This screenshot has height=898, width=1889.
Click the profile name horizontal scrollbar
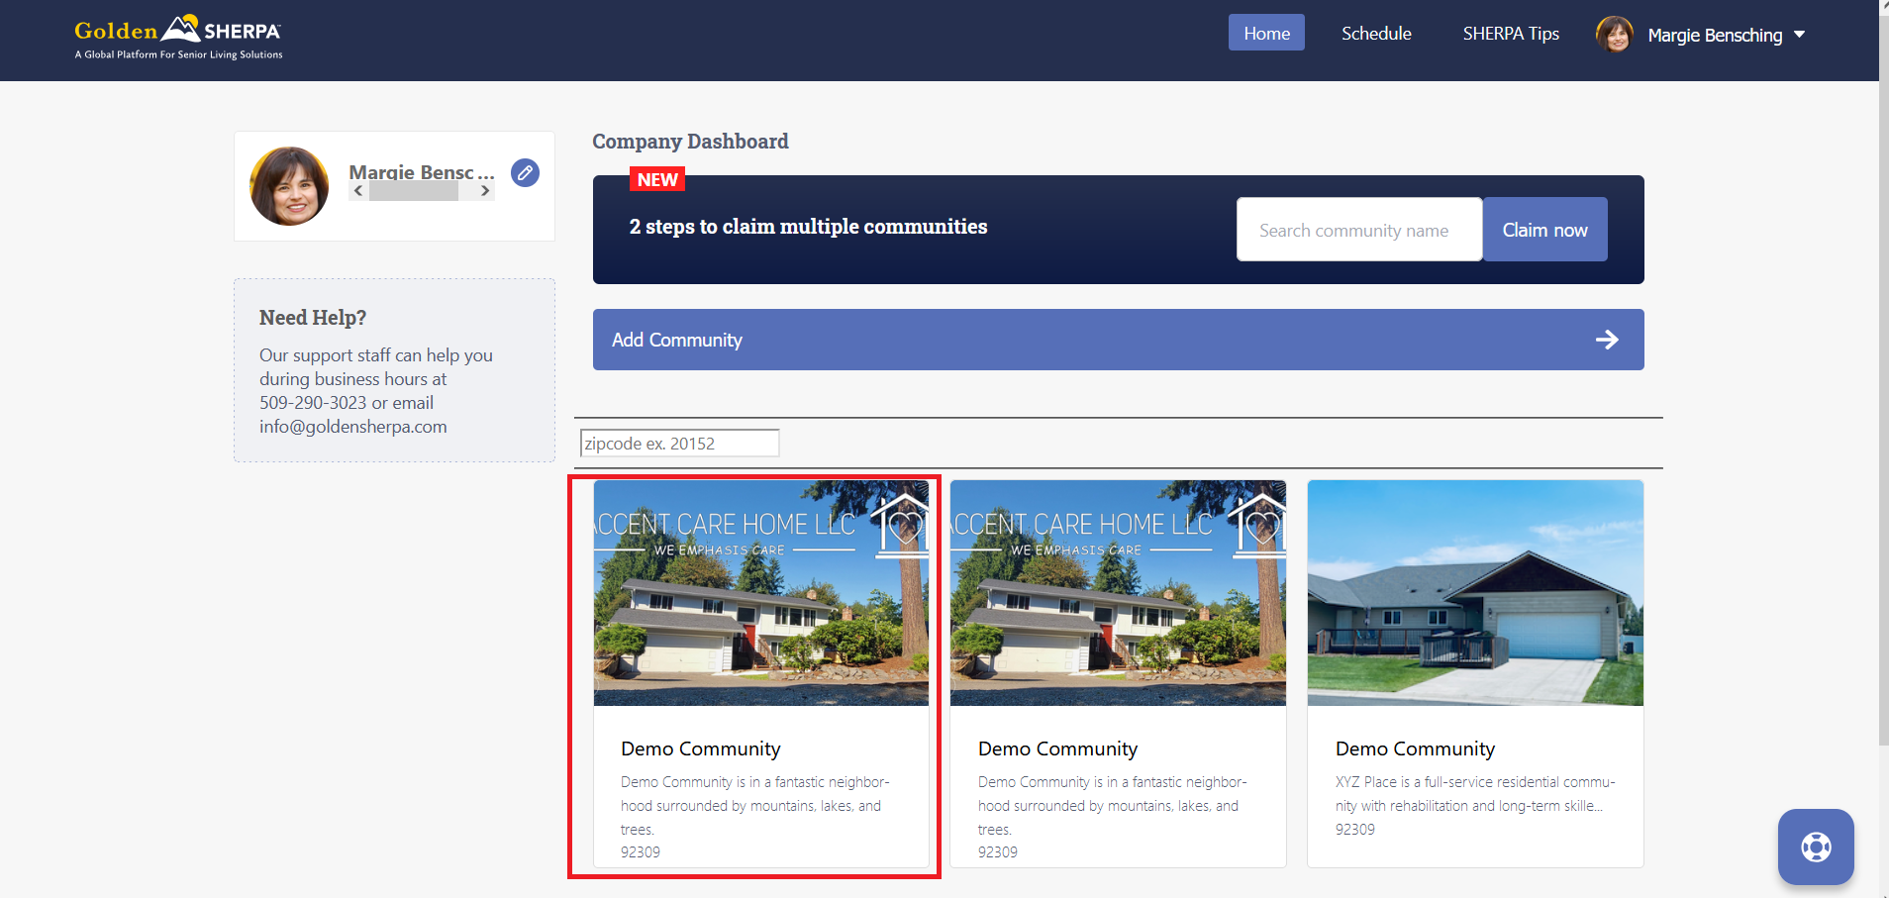tap(414, 191)
